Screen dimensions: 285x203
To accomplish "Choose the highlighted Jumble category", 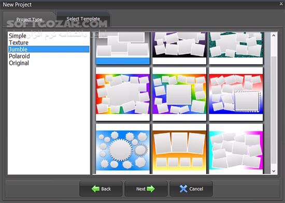I will pos(49,49).
